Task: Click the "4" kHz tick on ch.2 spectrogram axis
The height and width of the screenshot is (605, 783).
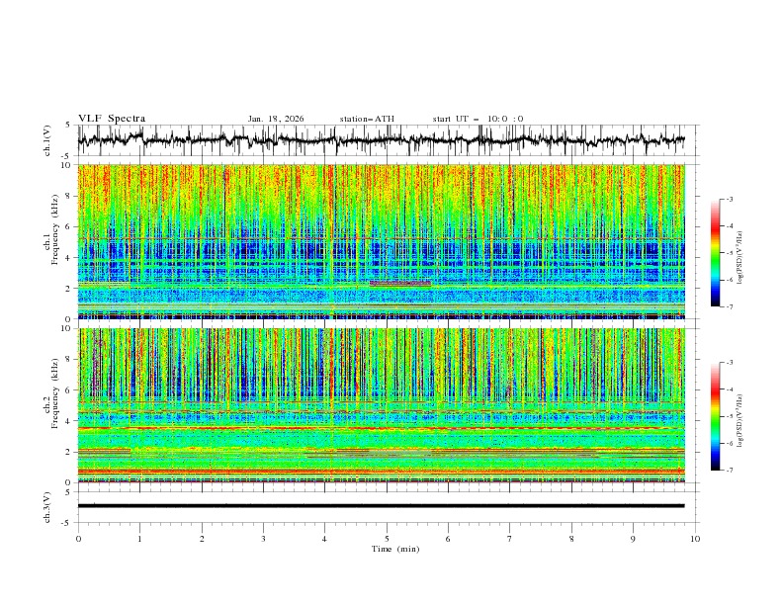Action: [69, 421]
